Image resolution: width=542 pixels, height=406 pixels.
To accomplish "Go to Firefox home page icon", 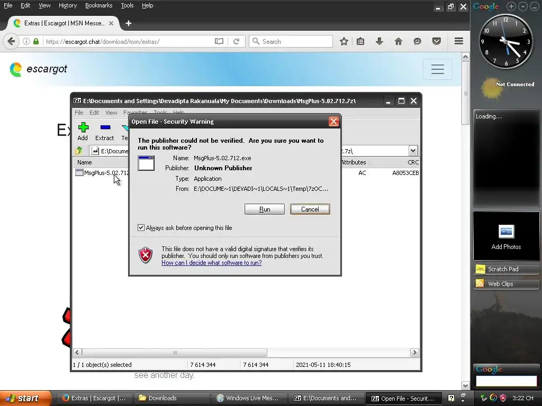I will (x=399, y=41).
